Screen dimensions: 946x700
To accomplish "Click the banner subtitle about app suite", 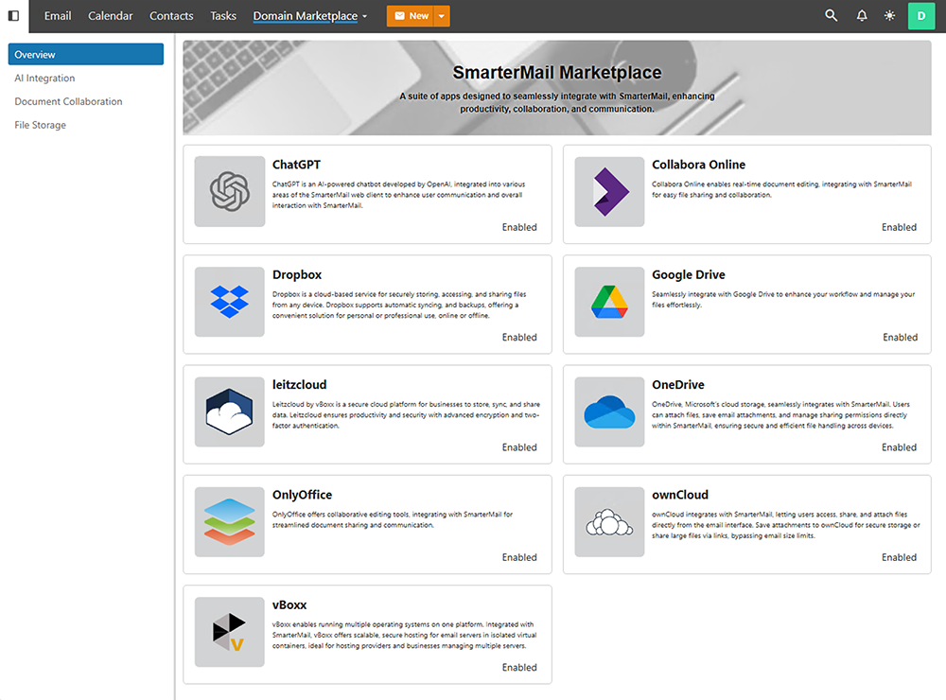I will [557, 102].
